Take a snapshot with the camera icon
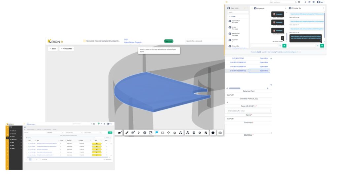The image size is (338, 189). [x=220, y=133]
